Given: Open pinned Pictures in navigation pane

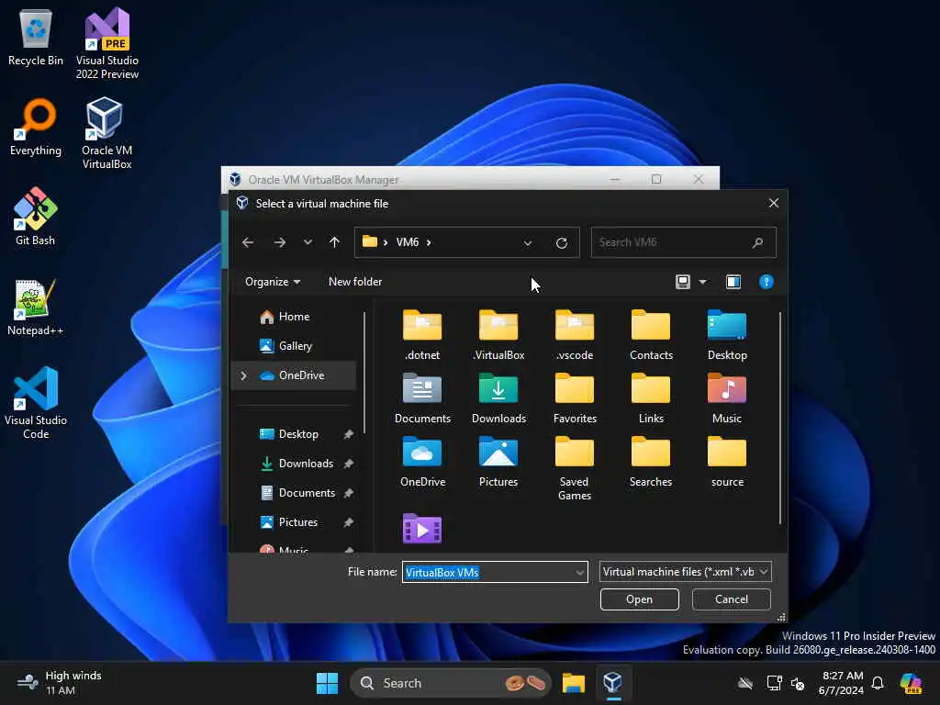Looking at the screenshot, I should [298, 522].
